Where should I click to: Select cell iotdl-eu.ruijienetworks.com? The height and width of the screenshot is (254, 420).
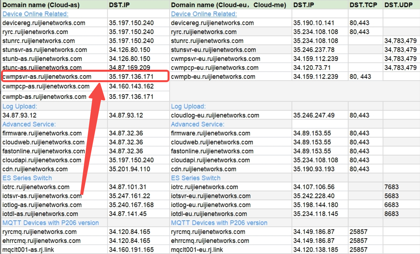coord(230,214)
